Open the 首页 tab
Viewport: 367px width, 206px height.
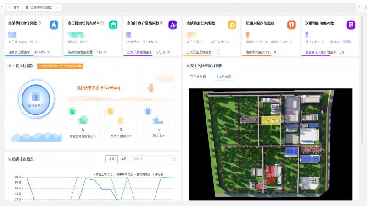tap(15, 8)
